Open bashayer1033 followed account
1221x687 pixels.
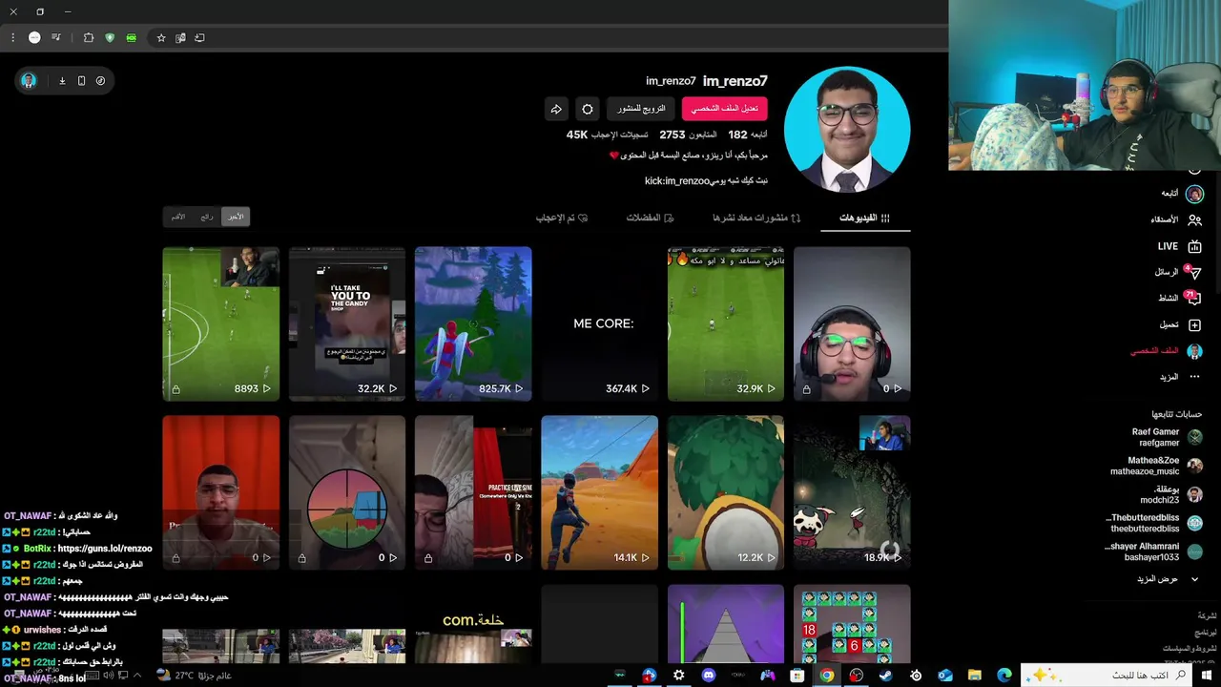1154,552
